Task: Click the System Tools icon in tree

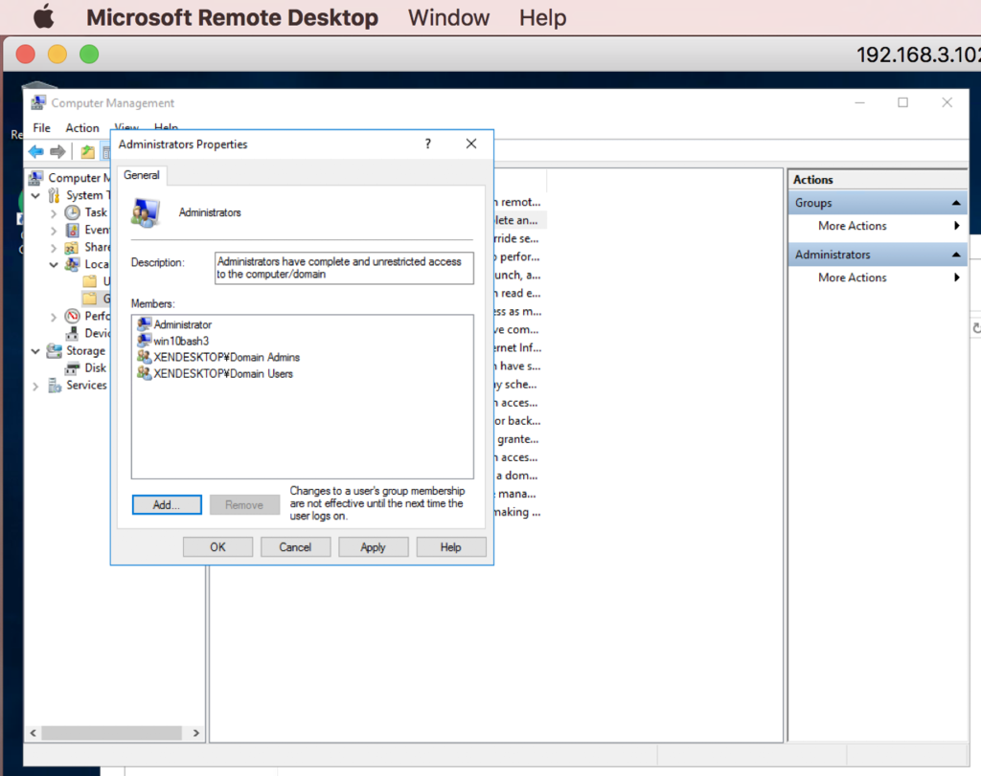Action: pyautogui.click(x=55, y=195)
